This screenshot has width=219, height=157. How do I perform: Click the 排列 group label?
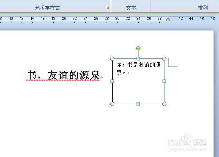[x=203, y=8]
